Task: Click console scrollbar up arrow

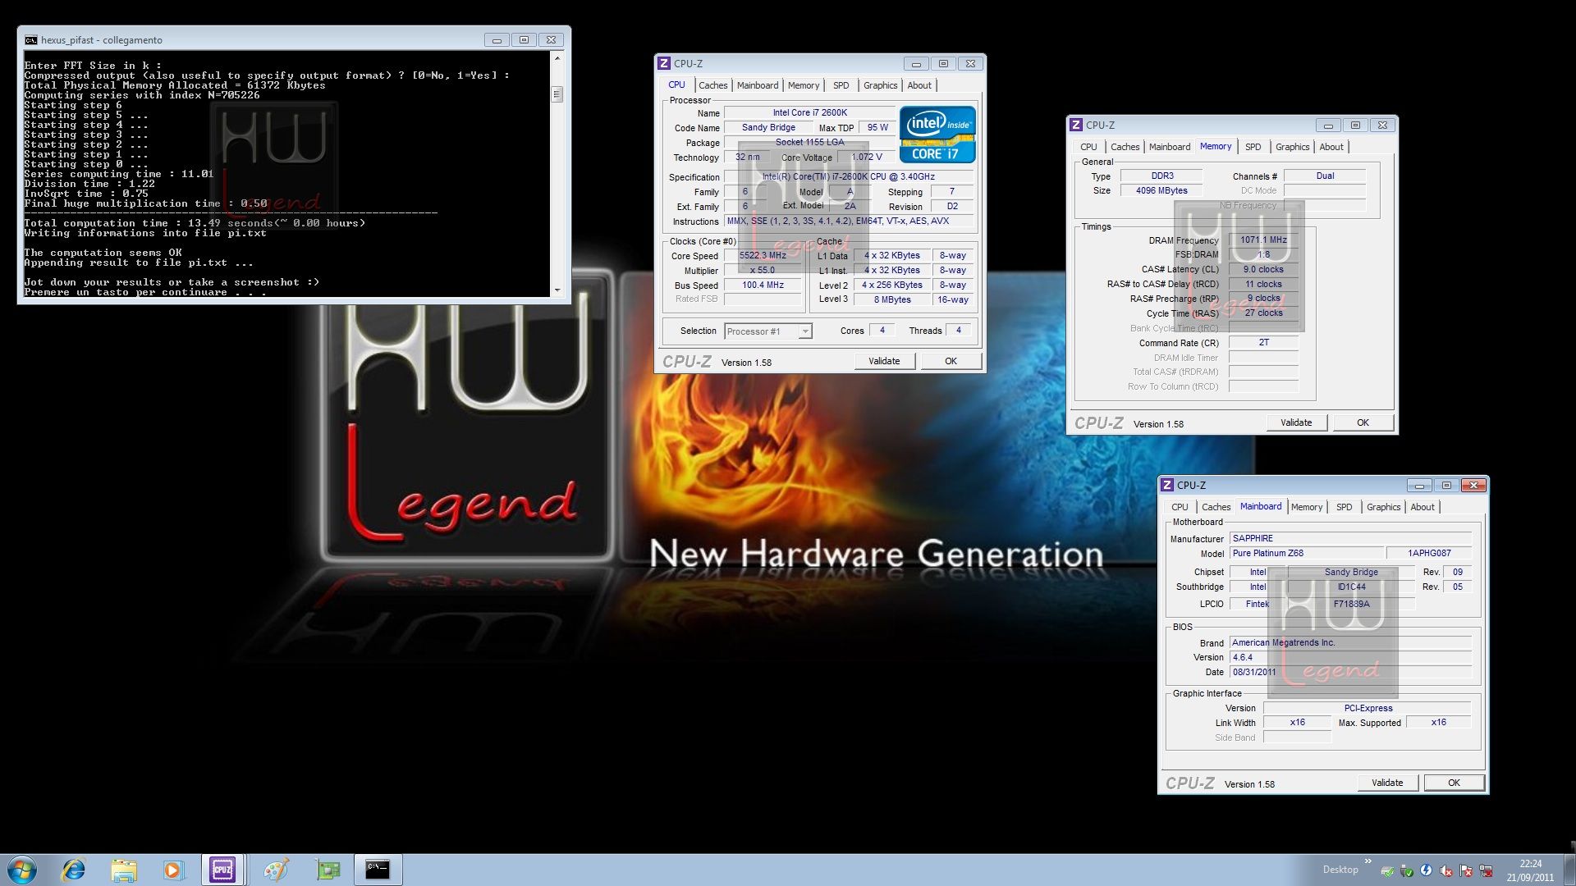Action: [x=557, y=58]
